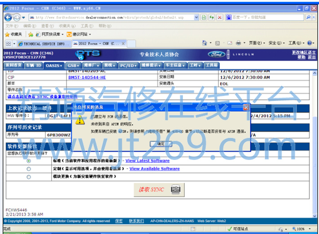Click the View Latest Software link

click(147, 161)
